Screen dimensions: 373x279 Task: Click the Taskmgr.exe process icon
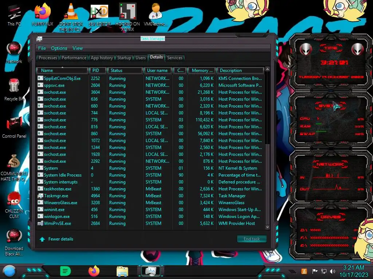40,196
